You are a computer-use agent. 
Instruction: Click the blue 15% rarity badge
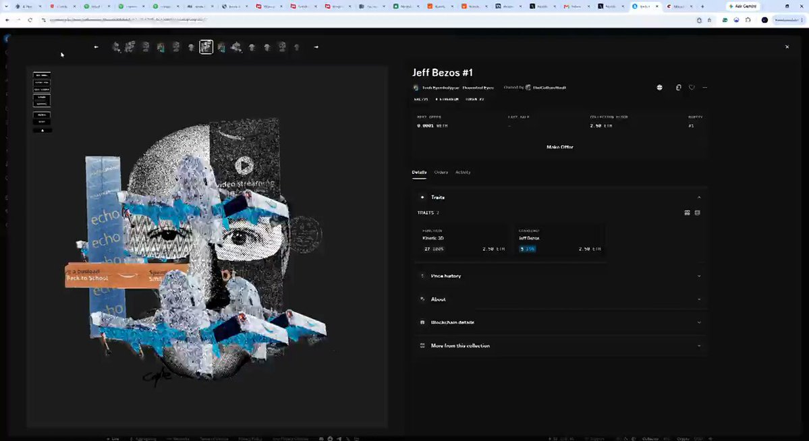pyautogui.click(x=527, y=249)
